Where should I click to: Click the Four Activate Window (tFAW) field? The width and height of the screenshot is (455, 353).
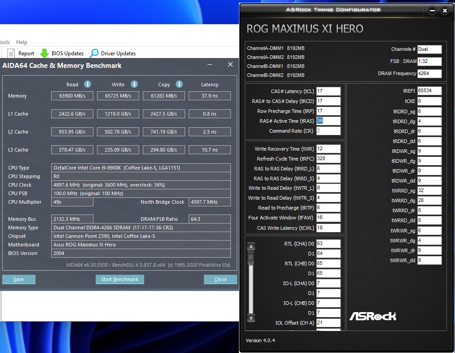pos(328,218)
